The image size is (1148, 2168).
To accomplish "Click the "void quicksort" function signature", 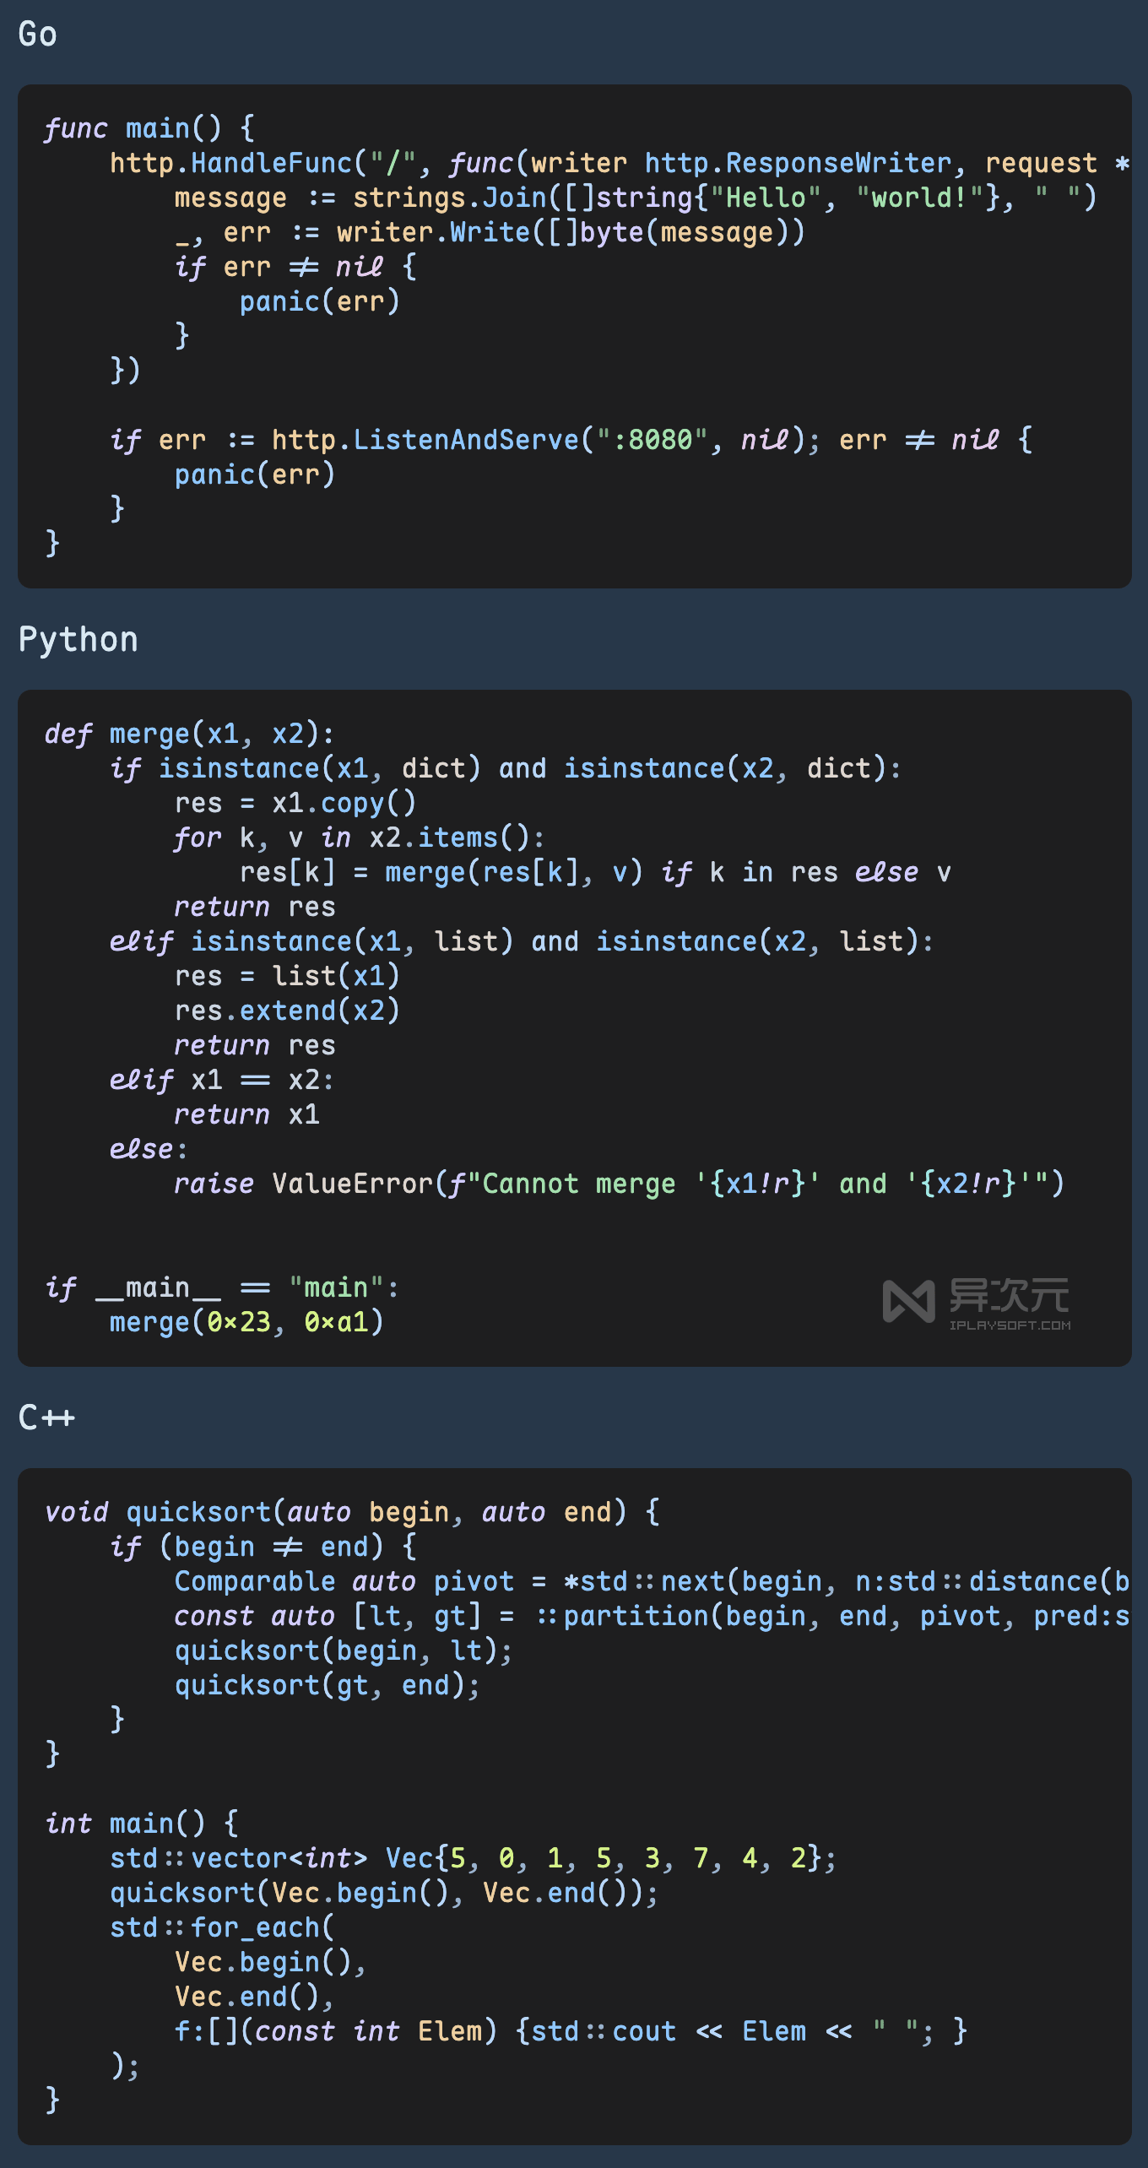I will coord(198,1512).
